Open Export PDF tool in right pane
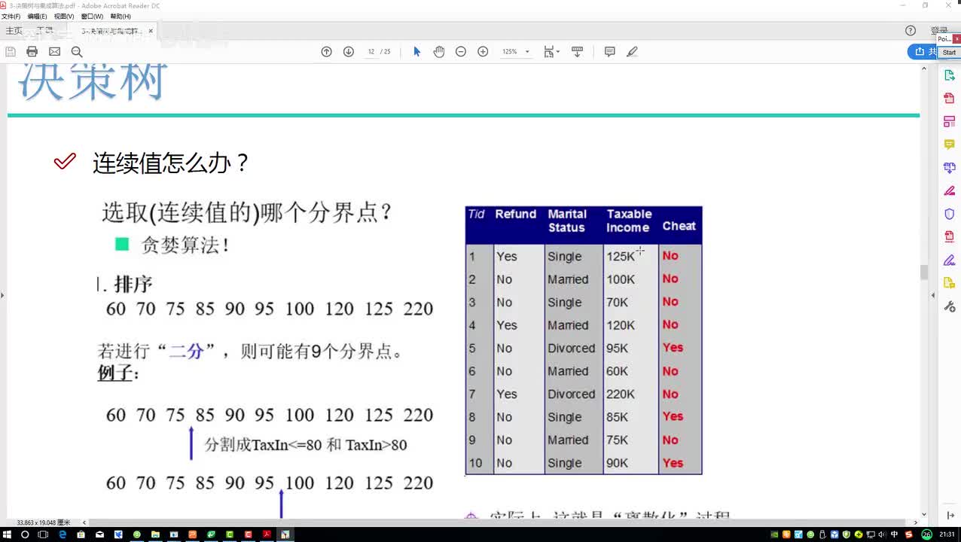The image size is (961, 542). (950, 75)
